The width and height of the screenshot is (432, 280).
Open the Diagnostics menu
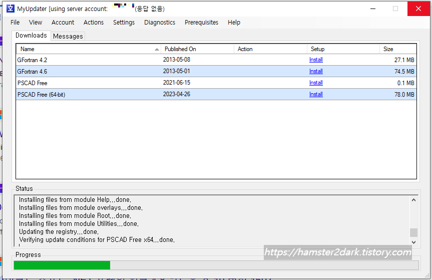tap(160, 23)
